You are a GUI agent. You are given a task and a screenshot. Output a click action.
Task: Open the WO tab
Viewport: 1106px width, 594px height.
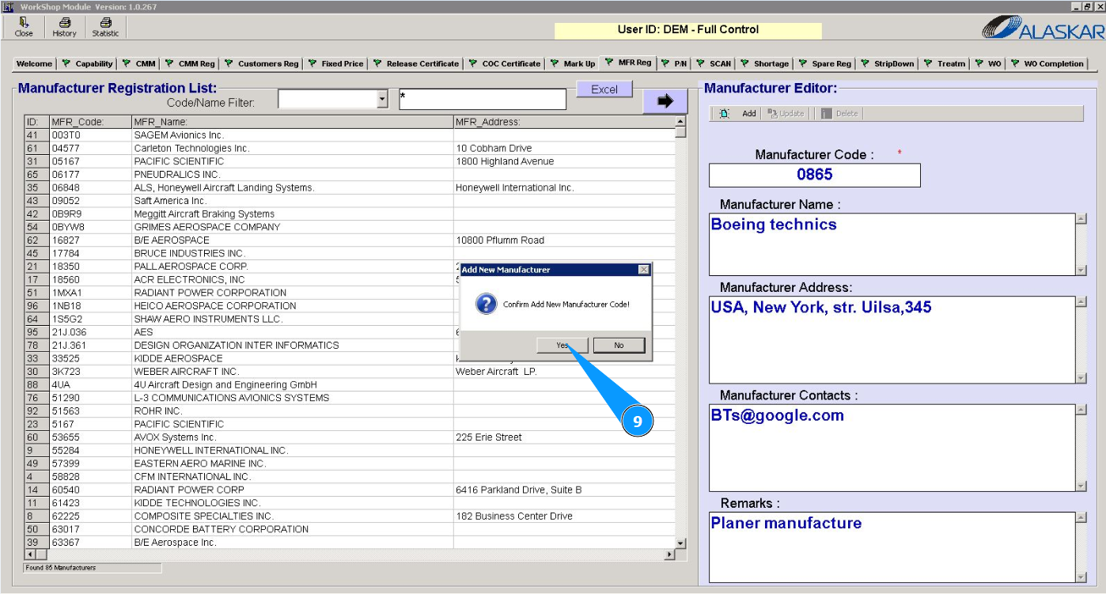[989, 64]
